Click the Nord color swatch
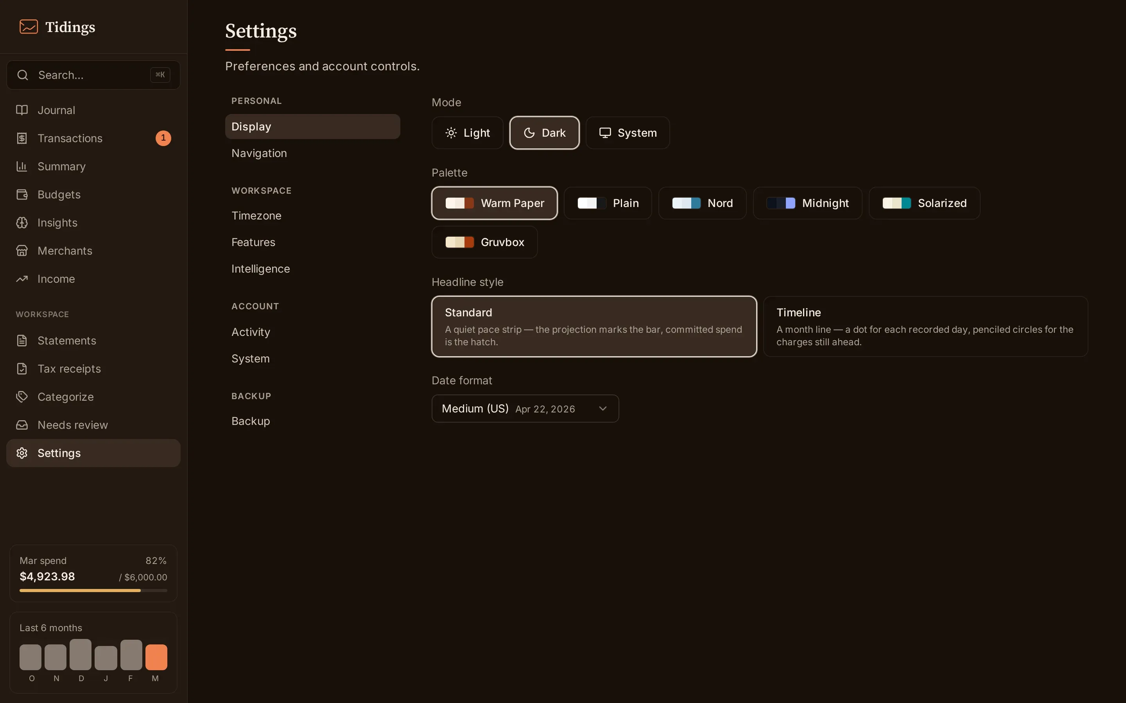 (x=686, y=203)
